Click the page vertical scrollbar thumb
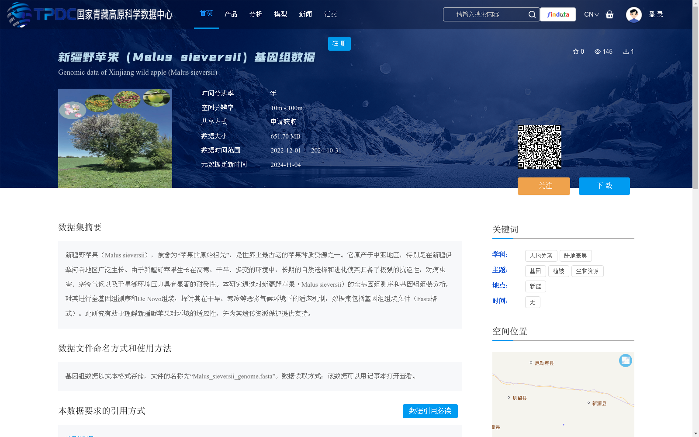 pyautogui.click(x=696, y=98)
